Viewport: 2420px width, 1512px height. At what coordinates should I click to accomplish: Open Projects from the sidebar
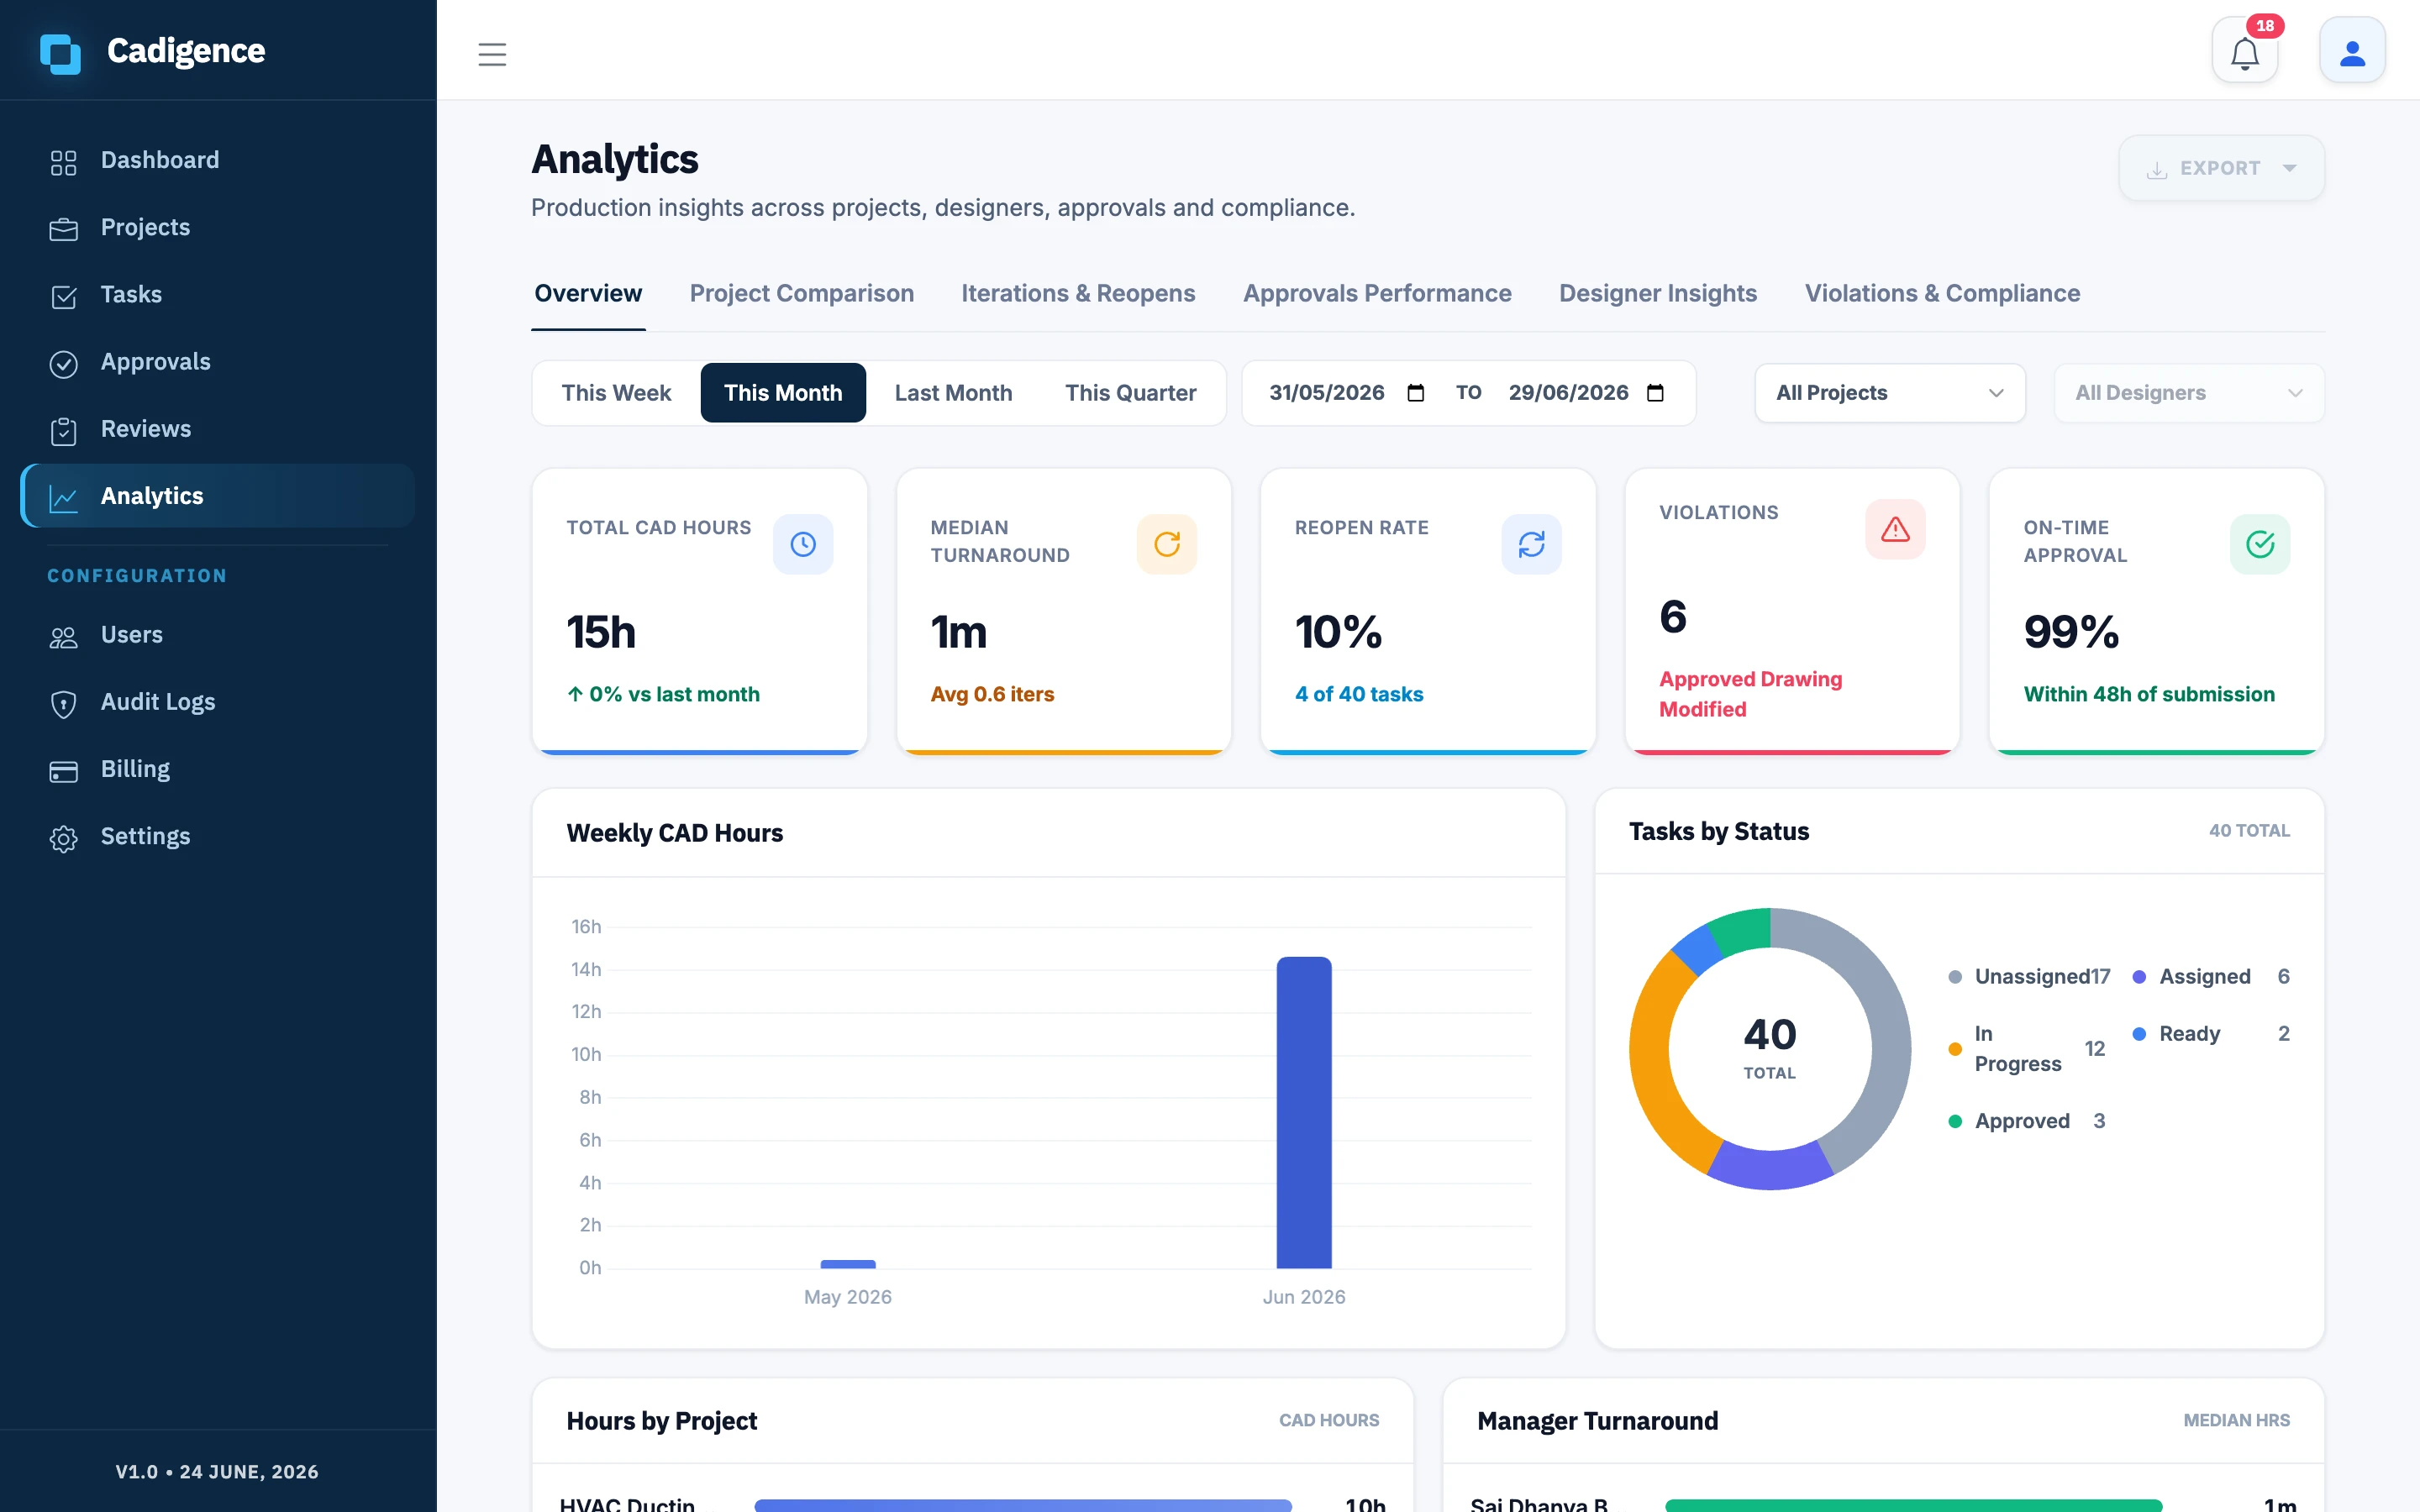[218, 227]
